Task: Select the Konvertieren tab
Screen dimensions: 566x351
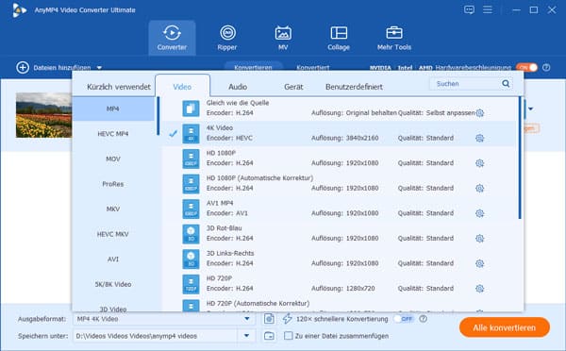Action: coord(253,67)
